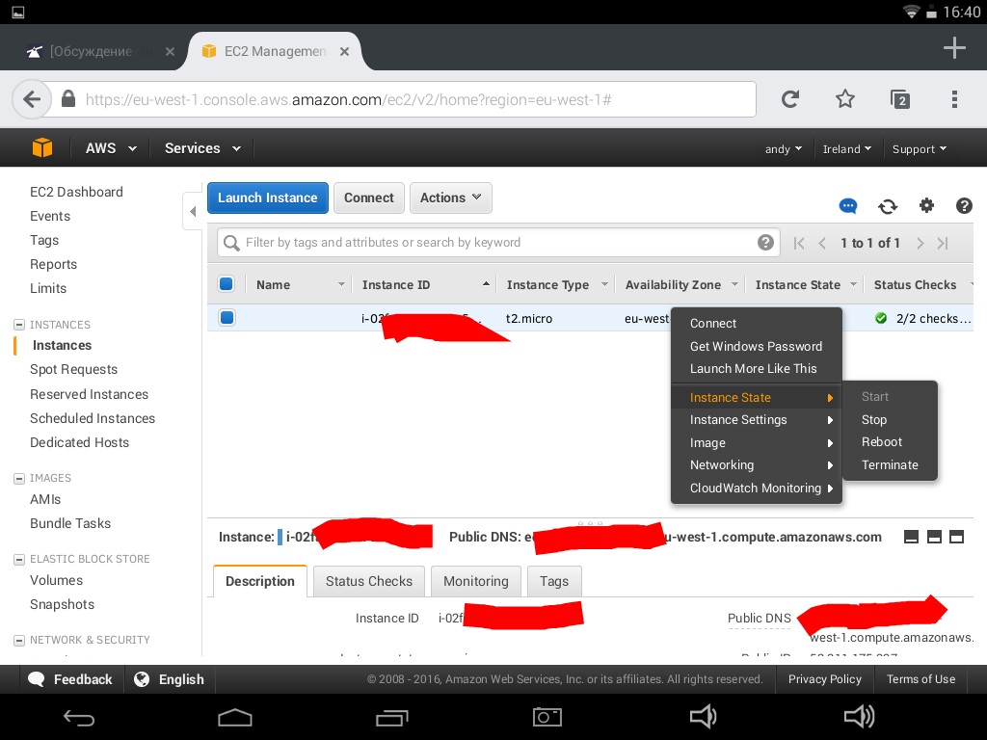Open Instance Settings submenu
The height and width of the screenshot is (740, 987).
756,420
